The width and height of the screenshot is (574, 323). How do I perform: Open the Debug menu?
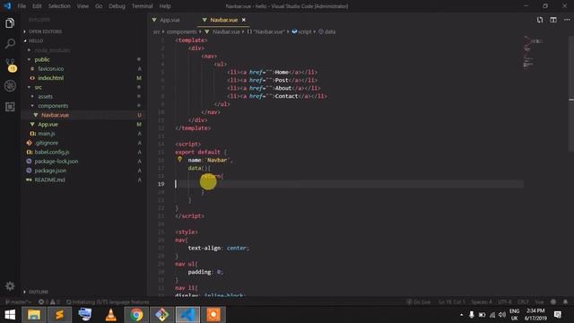click(117, 6)
